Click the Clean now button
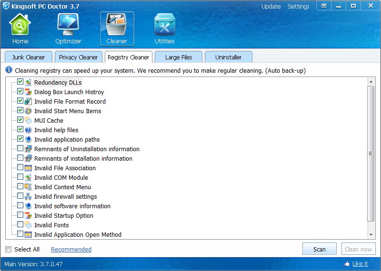This screenshot has height=271, width=381. pyautogui.click(x=358, y=249)
